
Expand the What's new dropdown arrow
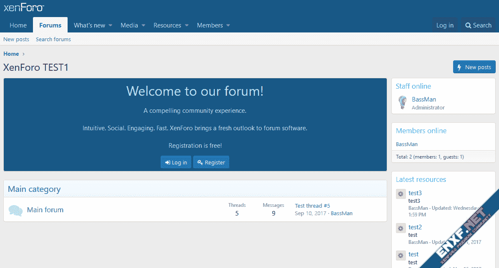111,25
